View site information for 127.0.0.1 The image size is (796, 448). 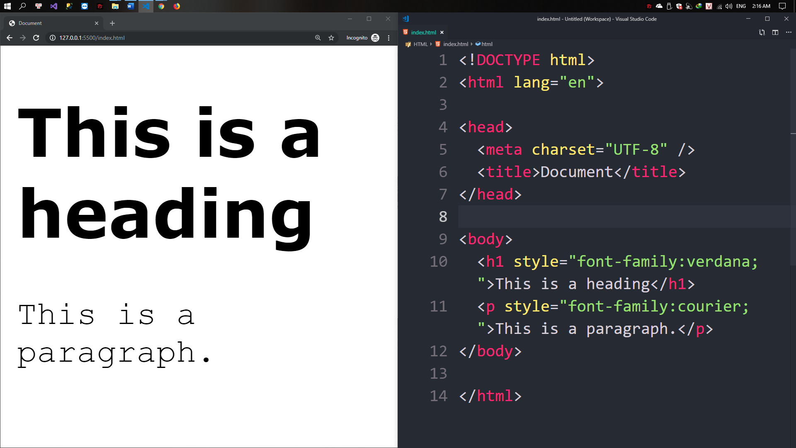click(x=53, y=38)
